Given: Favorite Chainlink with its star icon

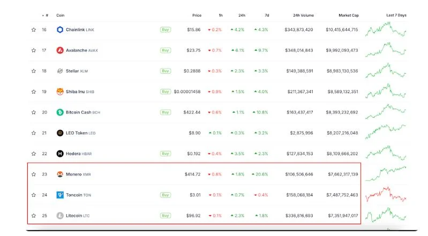Looking at the screenshot, I should pos(34,30).
